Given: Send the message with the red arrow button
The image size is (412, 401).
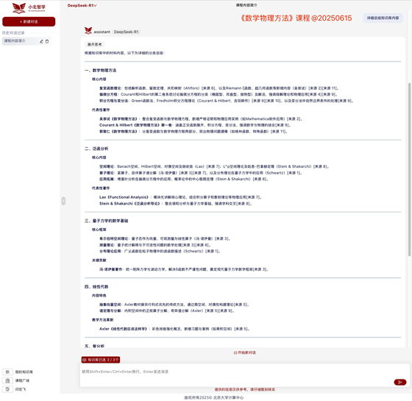Looking at the screenshot, I should [x=400, y=382].
